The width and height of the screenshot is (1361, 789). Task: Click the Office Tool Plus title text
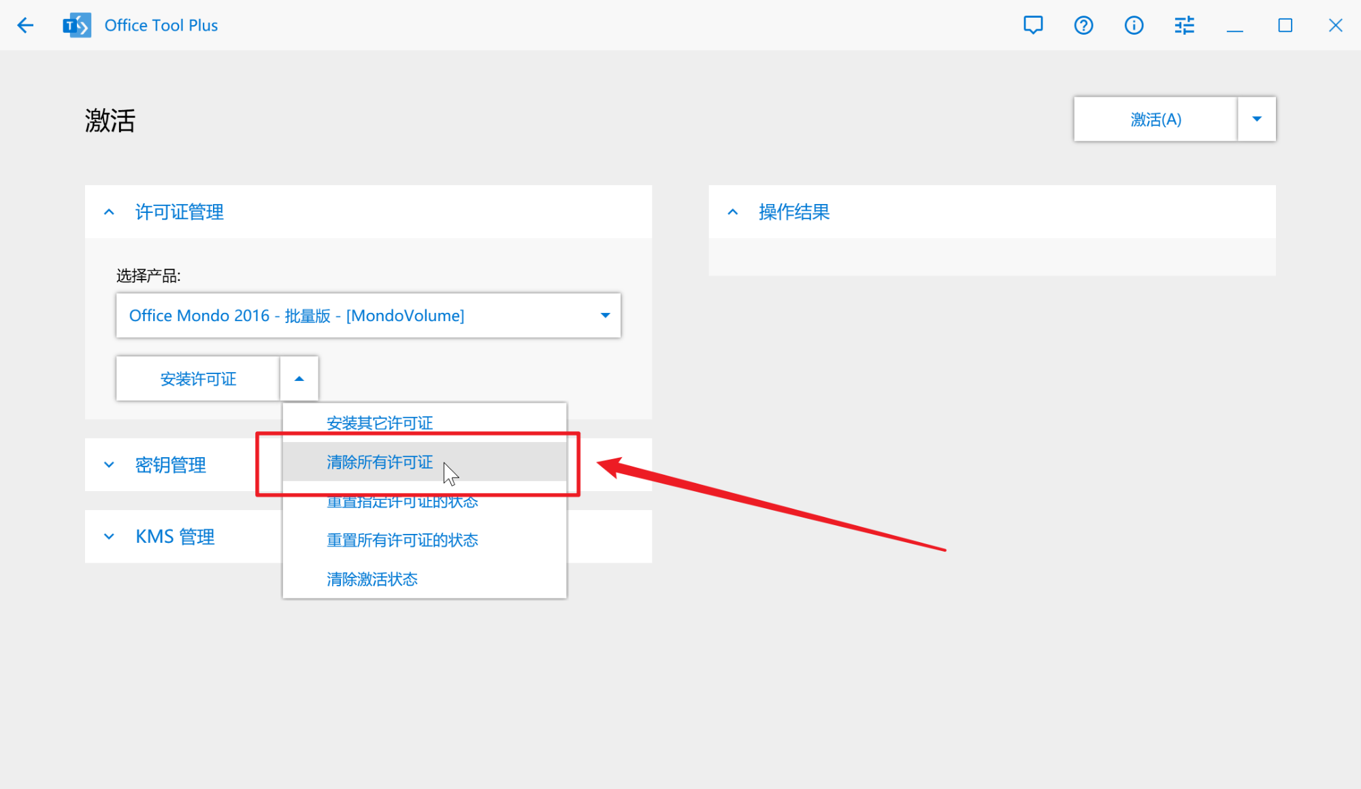coord(161,25)
